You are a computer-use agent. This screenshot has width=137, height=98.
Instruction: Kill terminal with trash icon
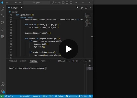pos(76,61)
